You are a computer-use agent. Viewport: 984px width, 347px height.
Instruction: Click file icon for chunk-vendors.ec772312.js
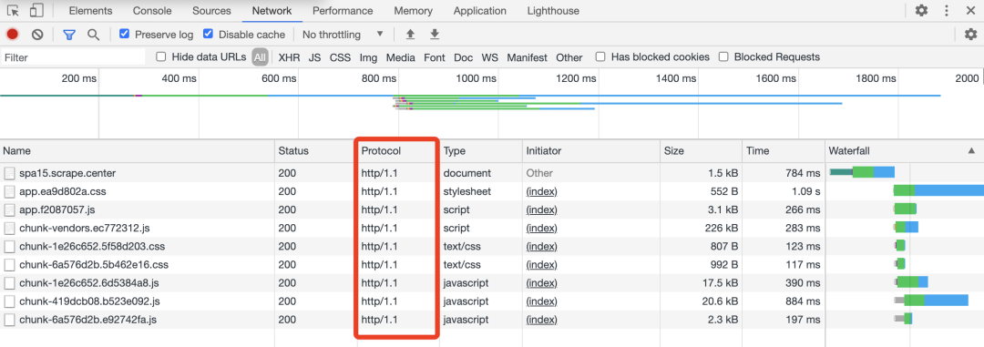[9, 228]
